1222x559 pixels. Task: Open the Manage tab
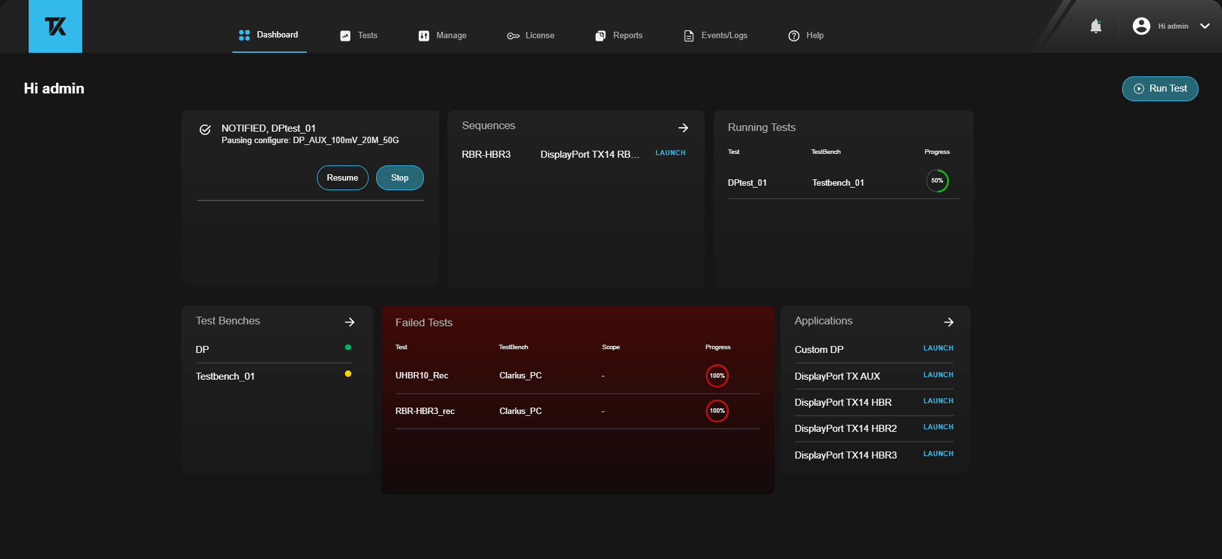[x=442, y=36]
